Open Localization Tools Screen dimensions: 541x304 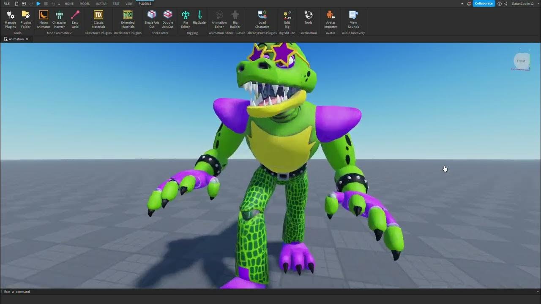click(309, 17)
